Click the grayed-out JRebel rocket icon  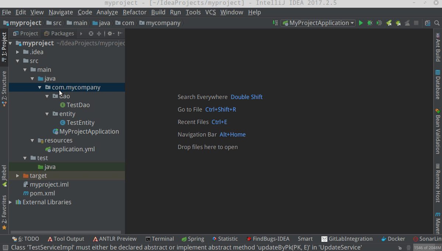[407, 23]
